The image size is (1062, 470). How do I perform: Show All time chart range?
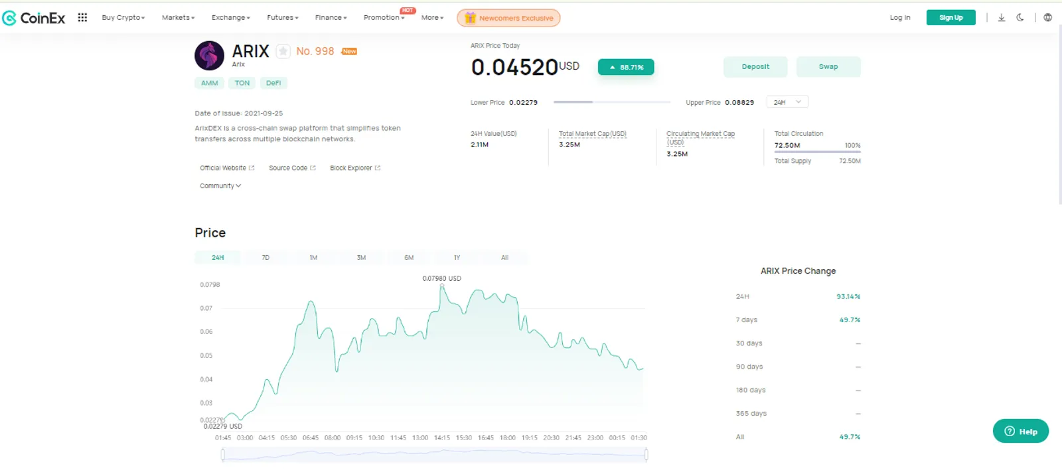coord(504,258)
